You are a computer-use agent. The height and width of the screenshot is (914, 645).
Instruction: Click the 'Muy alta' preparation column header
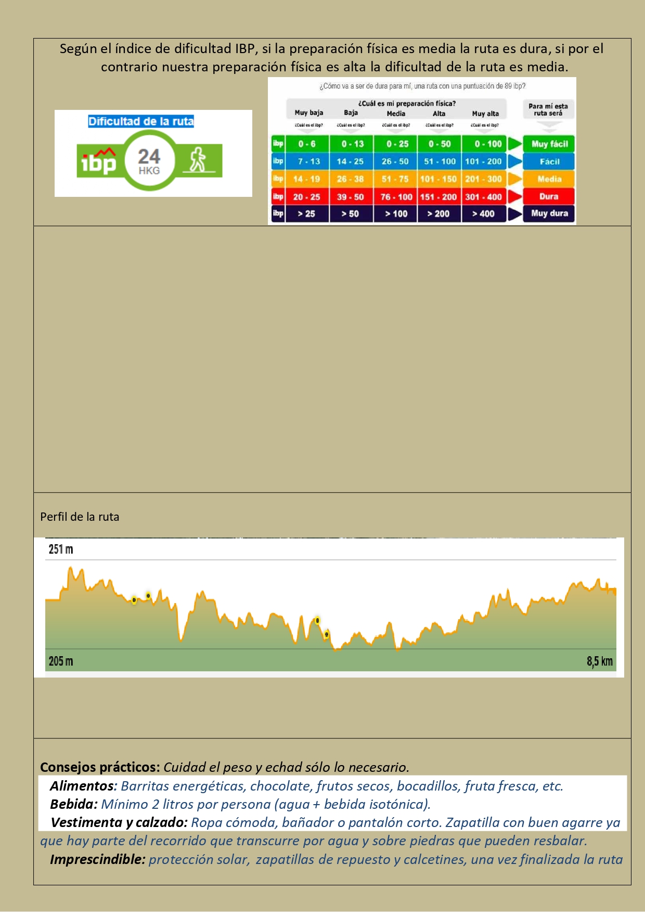pos(485,114)
